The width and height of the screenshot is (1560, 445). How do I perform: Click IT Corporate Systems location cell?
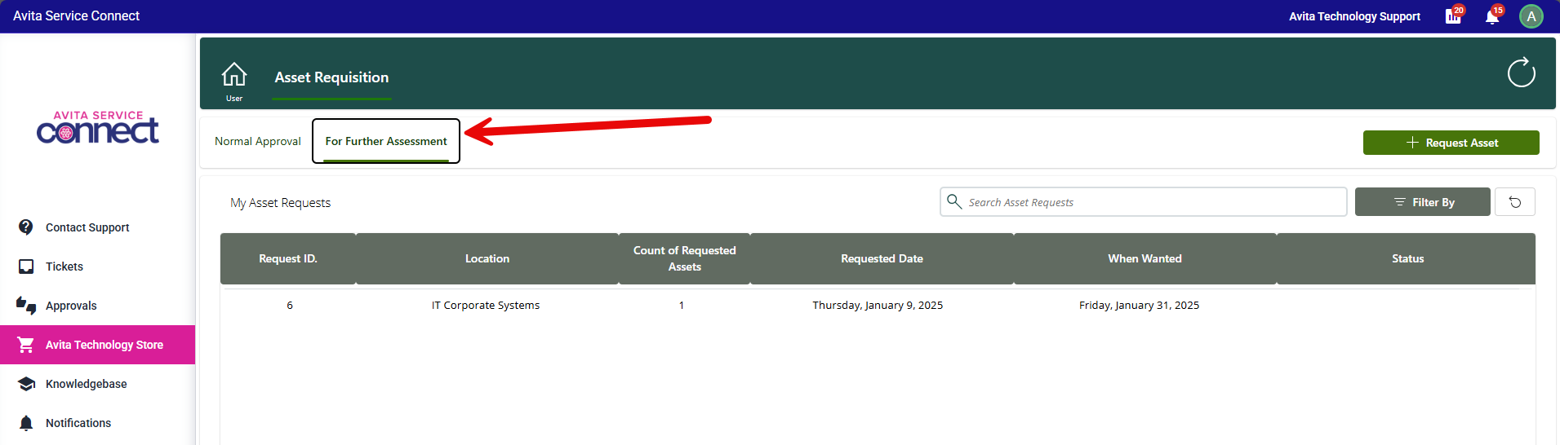point(486,305)
